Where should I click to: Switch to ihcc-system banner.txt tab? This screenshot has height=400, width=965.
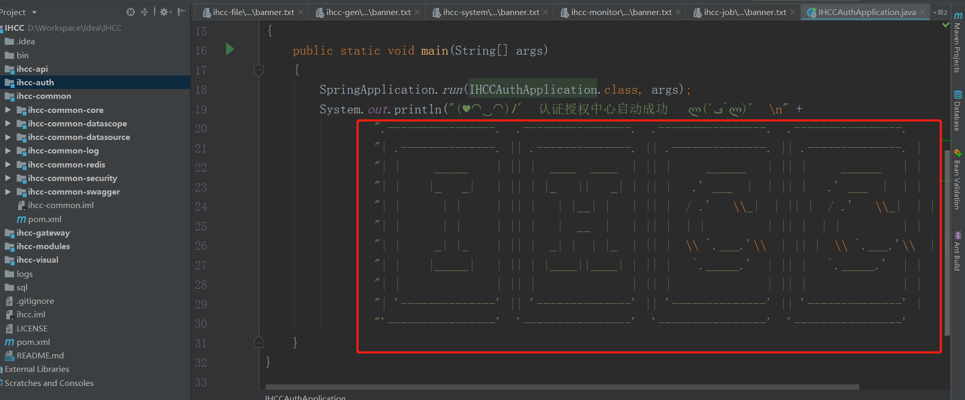[485, 12]
